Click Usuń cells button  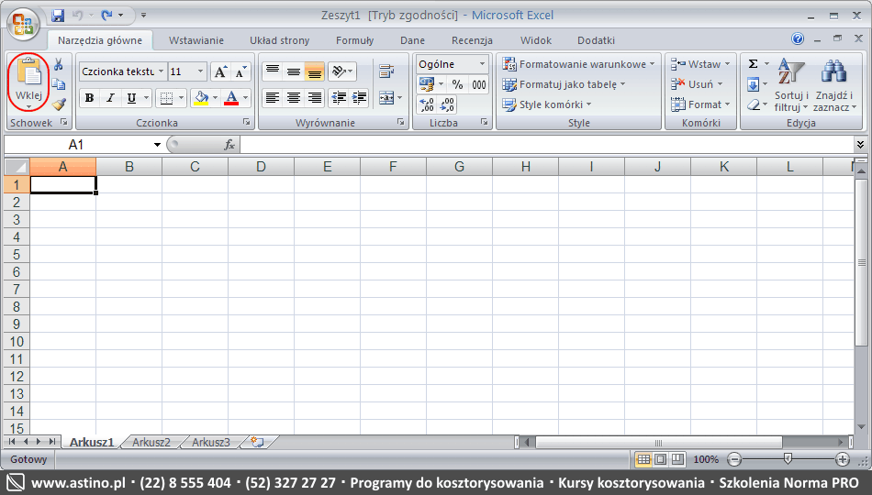pyautogui.click(x=697, y=84)
